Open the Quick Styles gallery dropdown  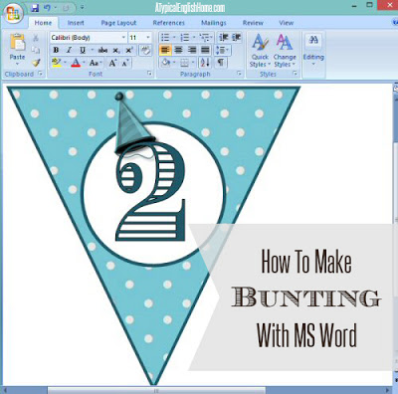pos(260,51)
